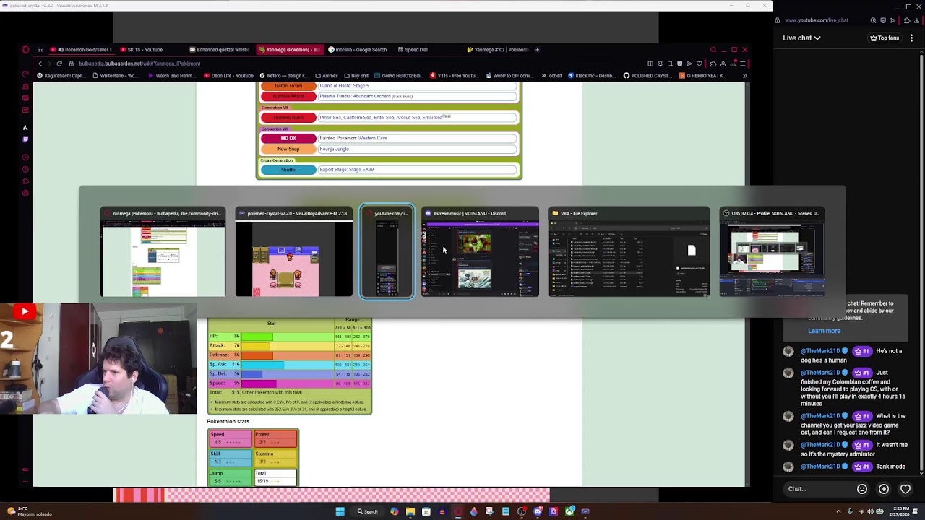925x520 pixels.
Task: Open the morsilla - Google Search tab
Action: [x=357, y=50]
